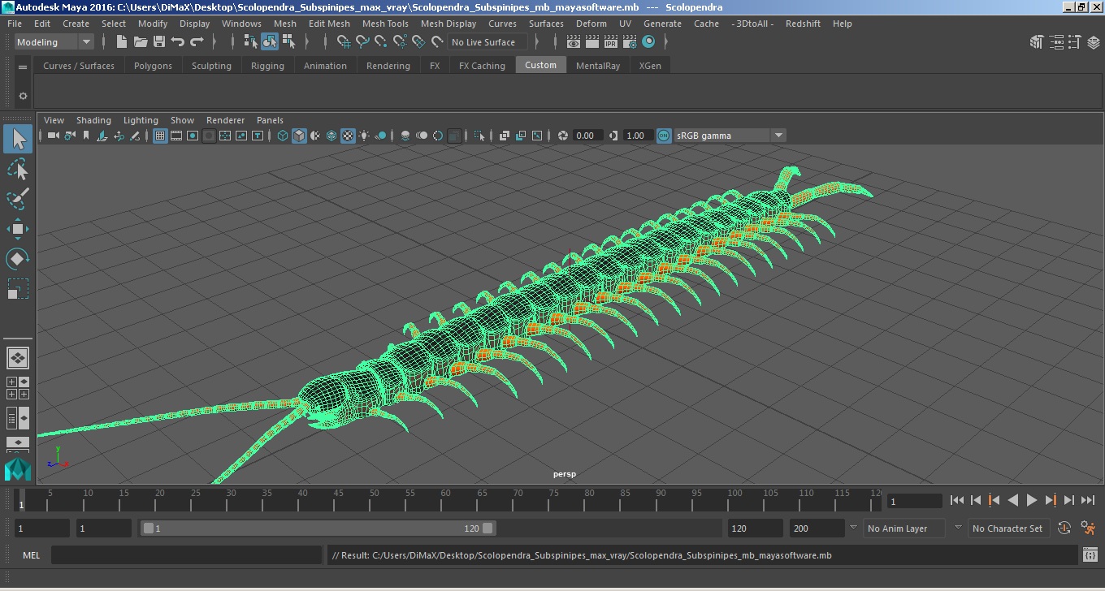Switch to four view layout
Screen dimensions: 1105x591
tap(18, 387)
